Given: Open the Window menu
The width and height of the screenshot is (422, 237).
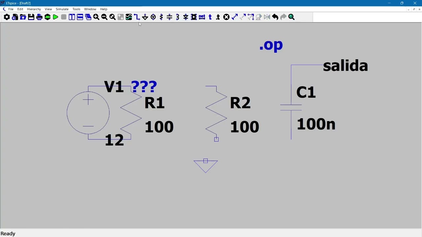Looking at the screenshot, I should pos(90,9).
